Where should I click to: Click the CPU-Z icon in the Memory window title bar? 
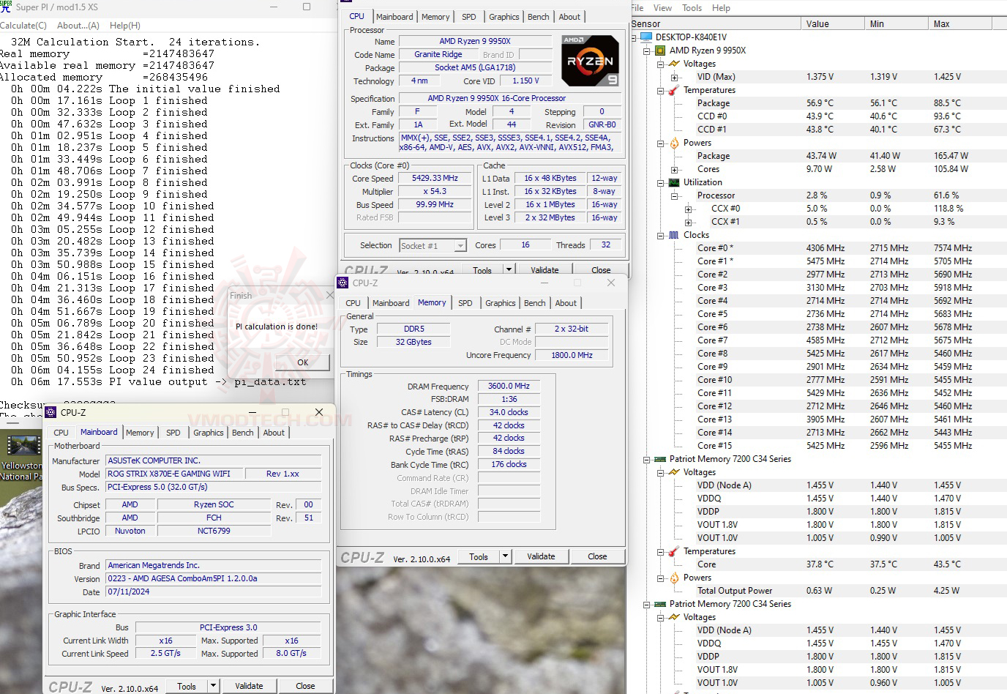343,283
